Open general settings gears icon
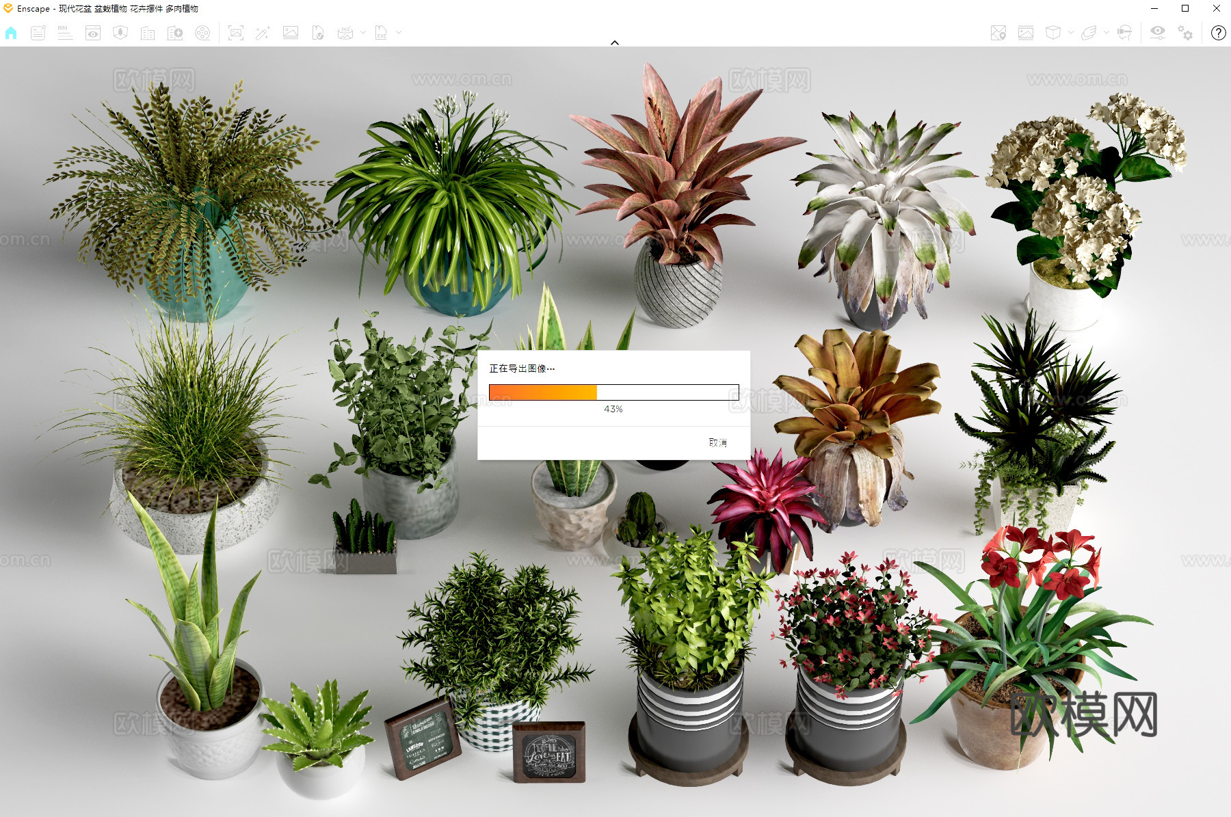 pos(1185,33)
